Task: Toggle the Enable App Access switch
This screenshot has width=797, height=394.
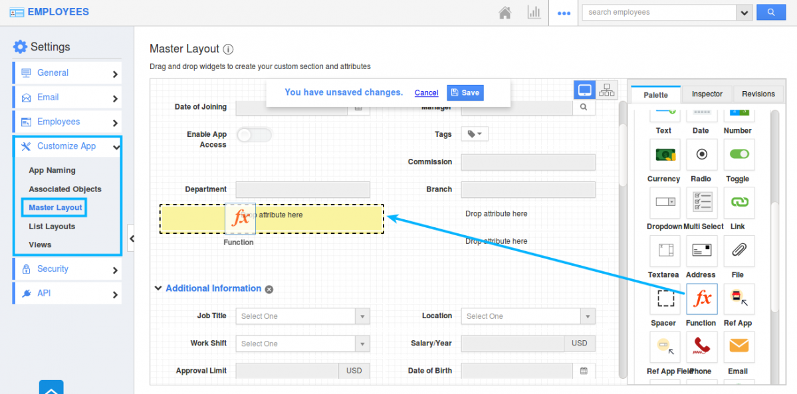Action: coord(255,134)
